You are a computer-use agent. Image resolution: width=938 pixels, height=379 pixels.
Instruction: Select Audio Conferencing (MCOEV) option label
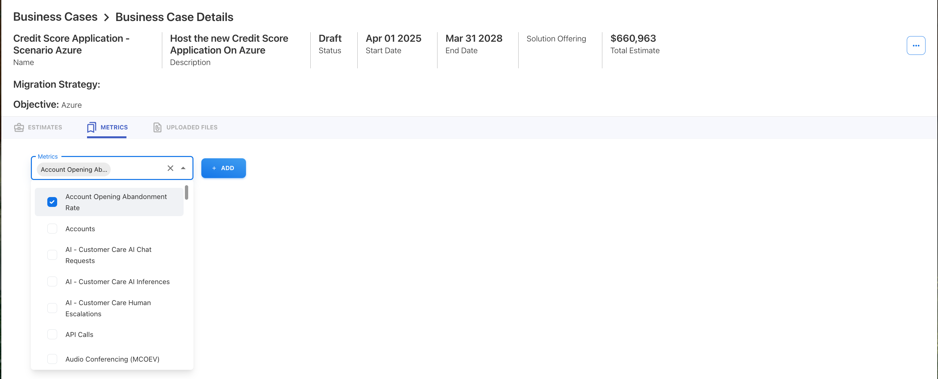[x=113, y=359]
